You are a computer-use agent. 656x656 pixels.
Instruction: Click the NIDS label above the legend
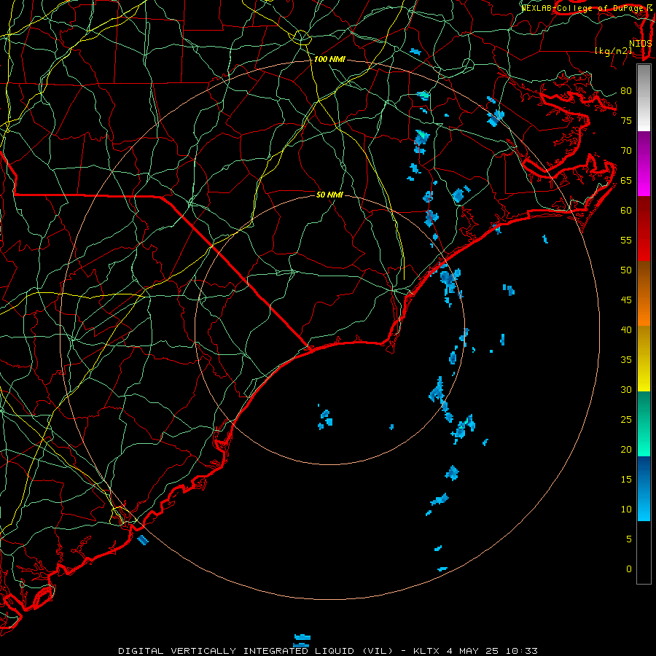641,44
